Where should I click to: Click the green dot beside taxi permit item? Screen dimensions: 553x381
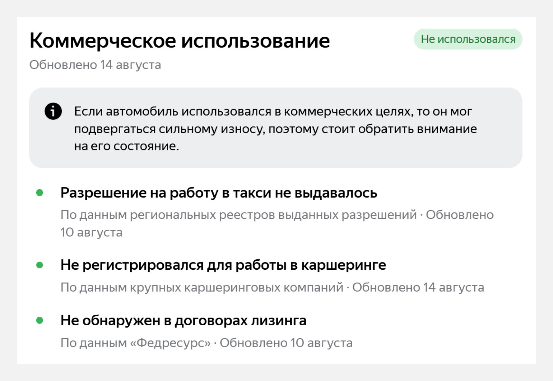(x=40, y=193)
